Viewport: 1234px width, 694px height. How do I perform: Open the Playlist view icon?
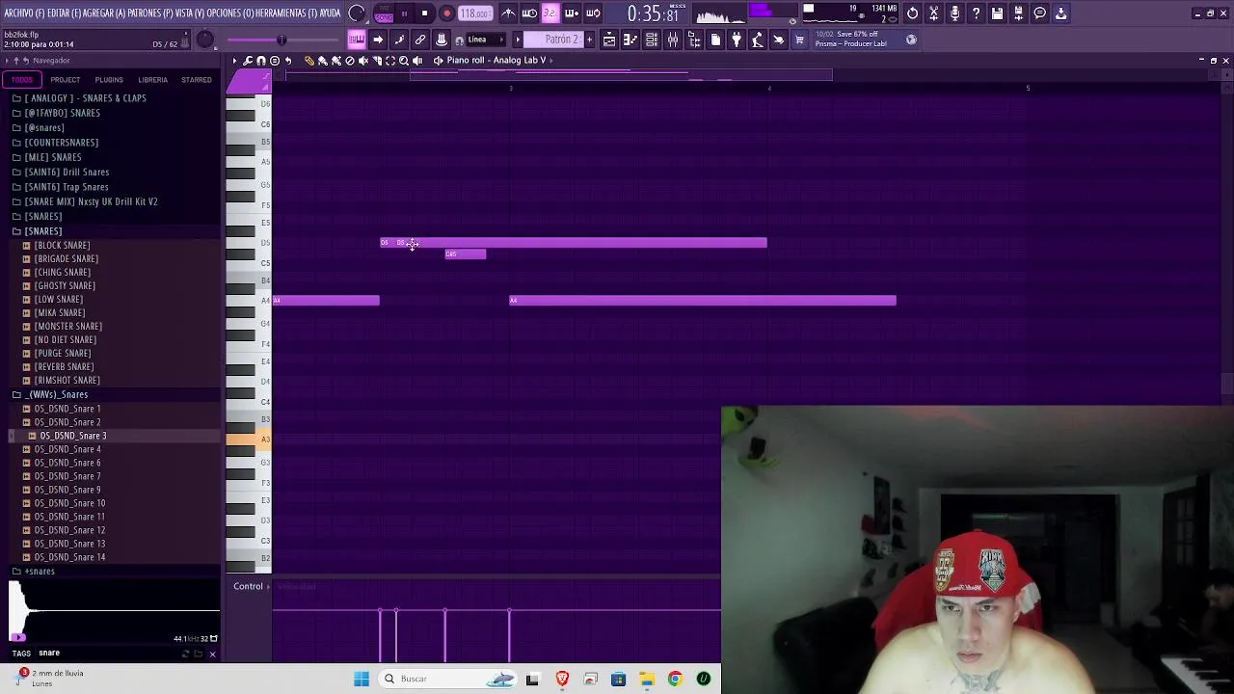pos(609,40)
